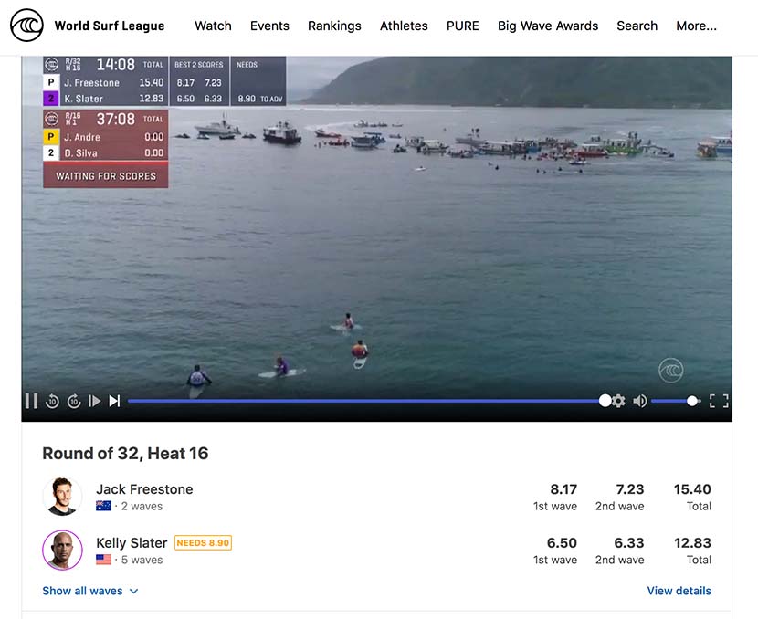Click the Australian flag icon

[103, 506]
